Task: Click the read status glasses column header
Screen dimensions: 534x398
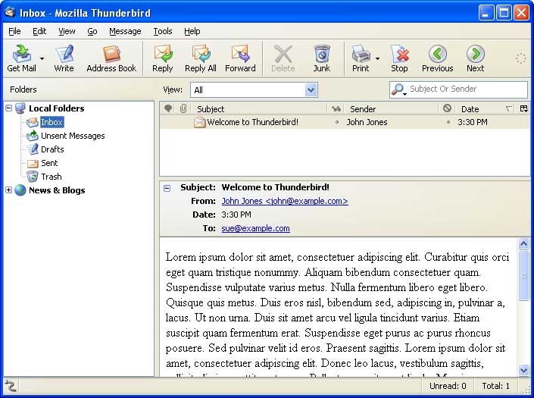Action: tap(336, 108)
